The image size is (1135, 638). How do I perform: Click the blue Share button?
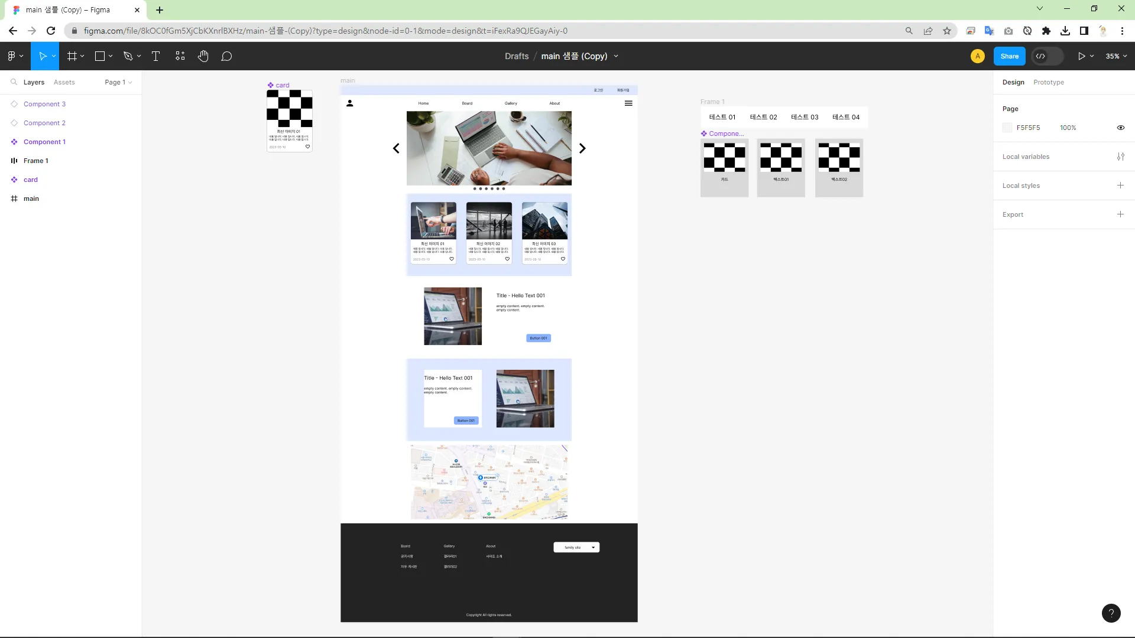[1009, 56]
